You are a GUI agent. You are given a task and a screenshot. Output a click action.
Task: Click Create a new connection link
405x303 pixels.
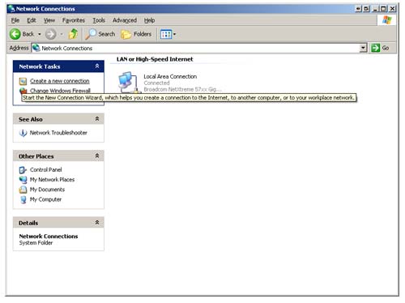click(60, 81)
